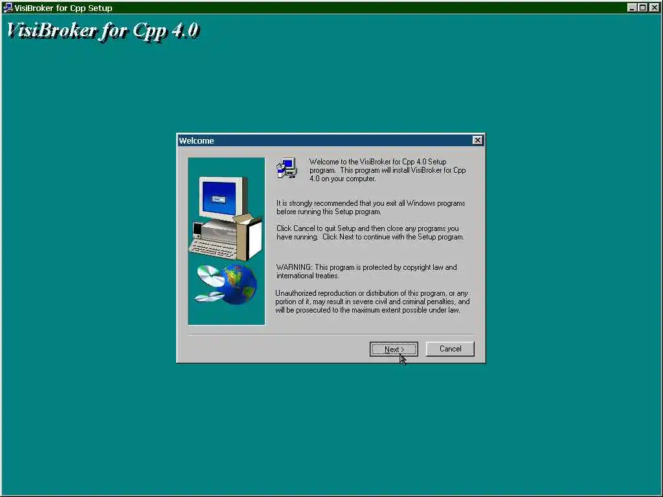Click the installer artwork with computer and globe

coord(226,241)
